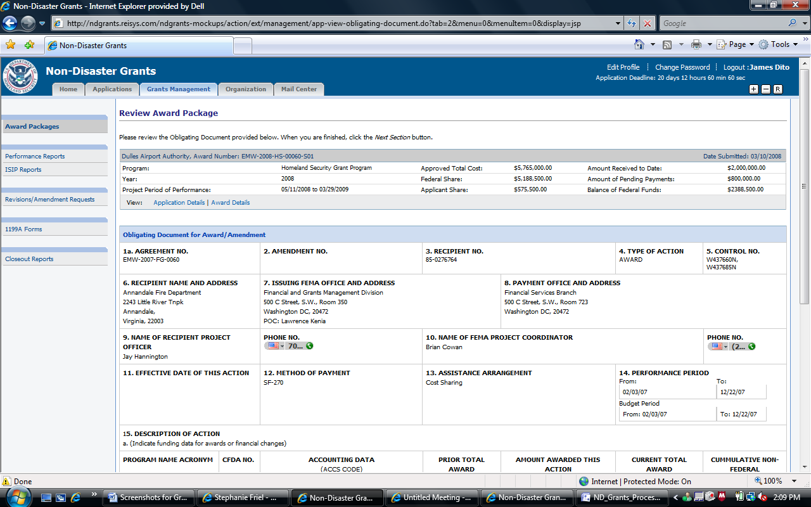The width and height of the screenshot is (811, 507).
Task: Click the Switch Between Windows quick launch icon
Action: point(61,497)
